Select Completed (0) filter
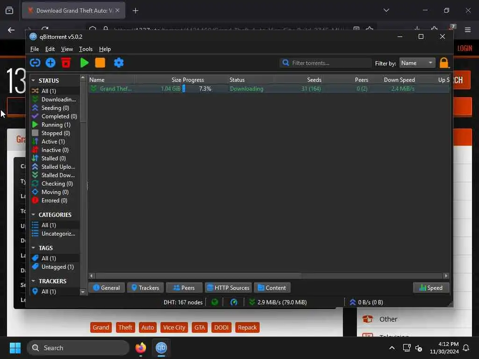 [55, 116]
